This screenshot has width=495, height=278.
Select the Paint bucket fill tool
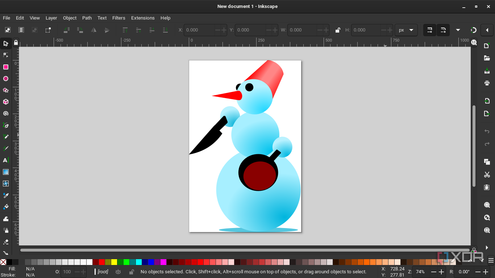pyautogui.click(x=6, y=207)
